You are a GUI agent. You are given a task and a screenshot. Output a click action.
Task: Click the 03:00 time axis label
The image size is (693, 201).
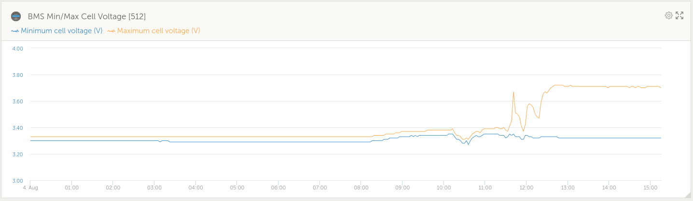coord(154,188)
